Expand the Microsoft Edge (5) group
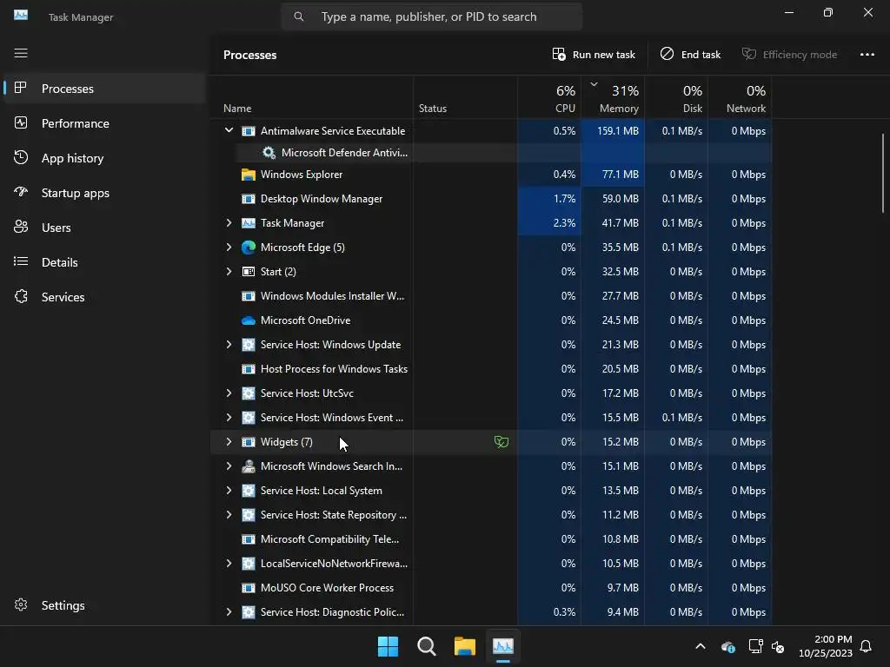Viewport: 890px width, 667px height. click(x=229, y=248)
